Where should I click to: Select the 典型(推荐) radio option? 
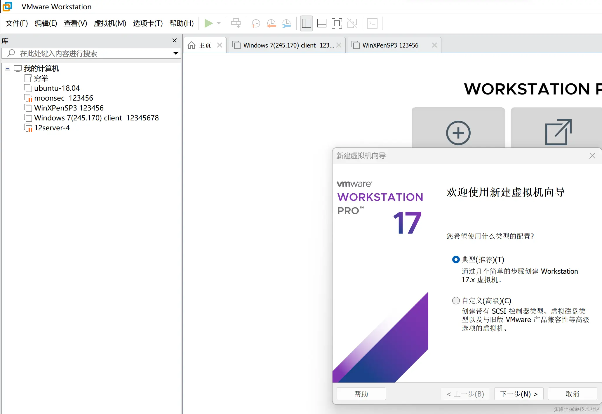pos(456,259)
